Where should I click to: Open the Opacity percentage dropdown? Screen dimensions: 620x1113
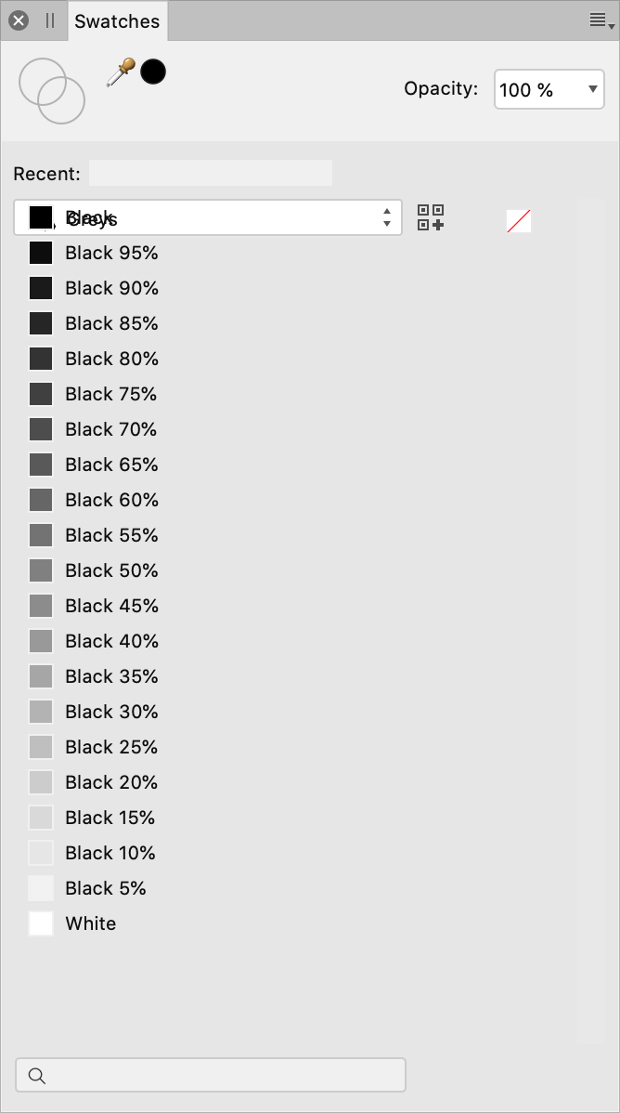pyautogui.click(x=549, y=89)
